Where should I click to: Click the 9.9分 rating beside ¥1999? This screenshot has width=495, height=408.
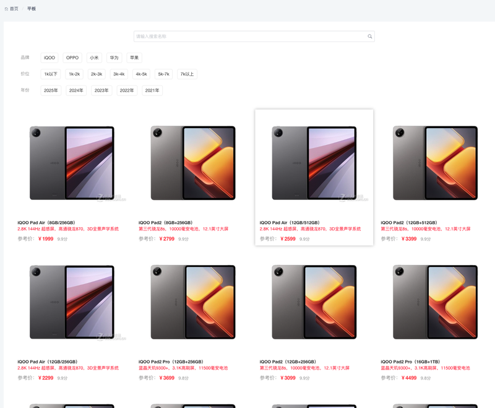click(62, 239)
